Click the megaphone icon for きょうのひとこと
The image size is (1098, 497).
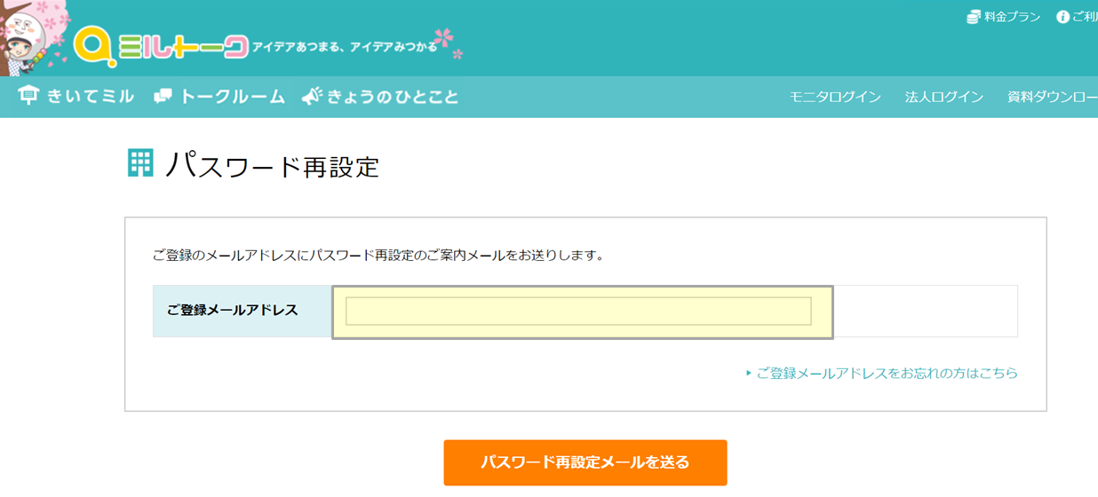(x=311, y=97)
